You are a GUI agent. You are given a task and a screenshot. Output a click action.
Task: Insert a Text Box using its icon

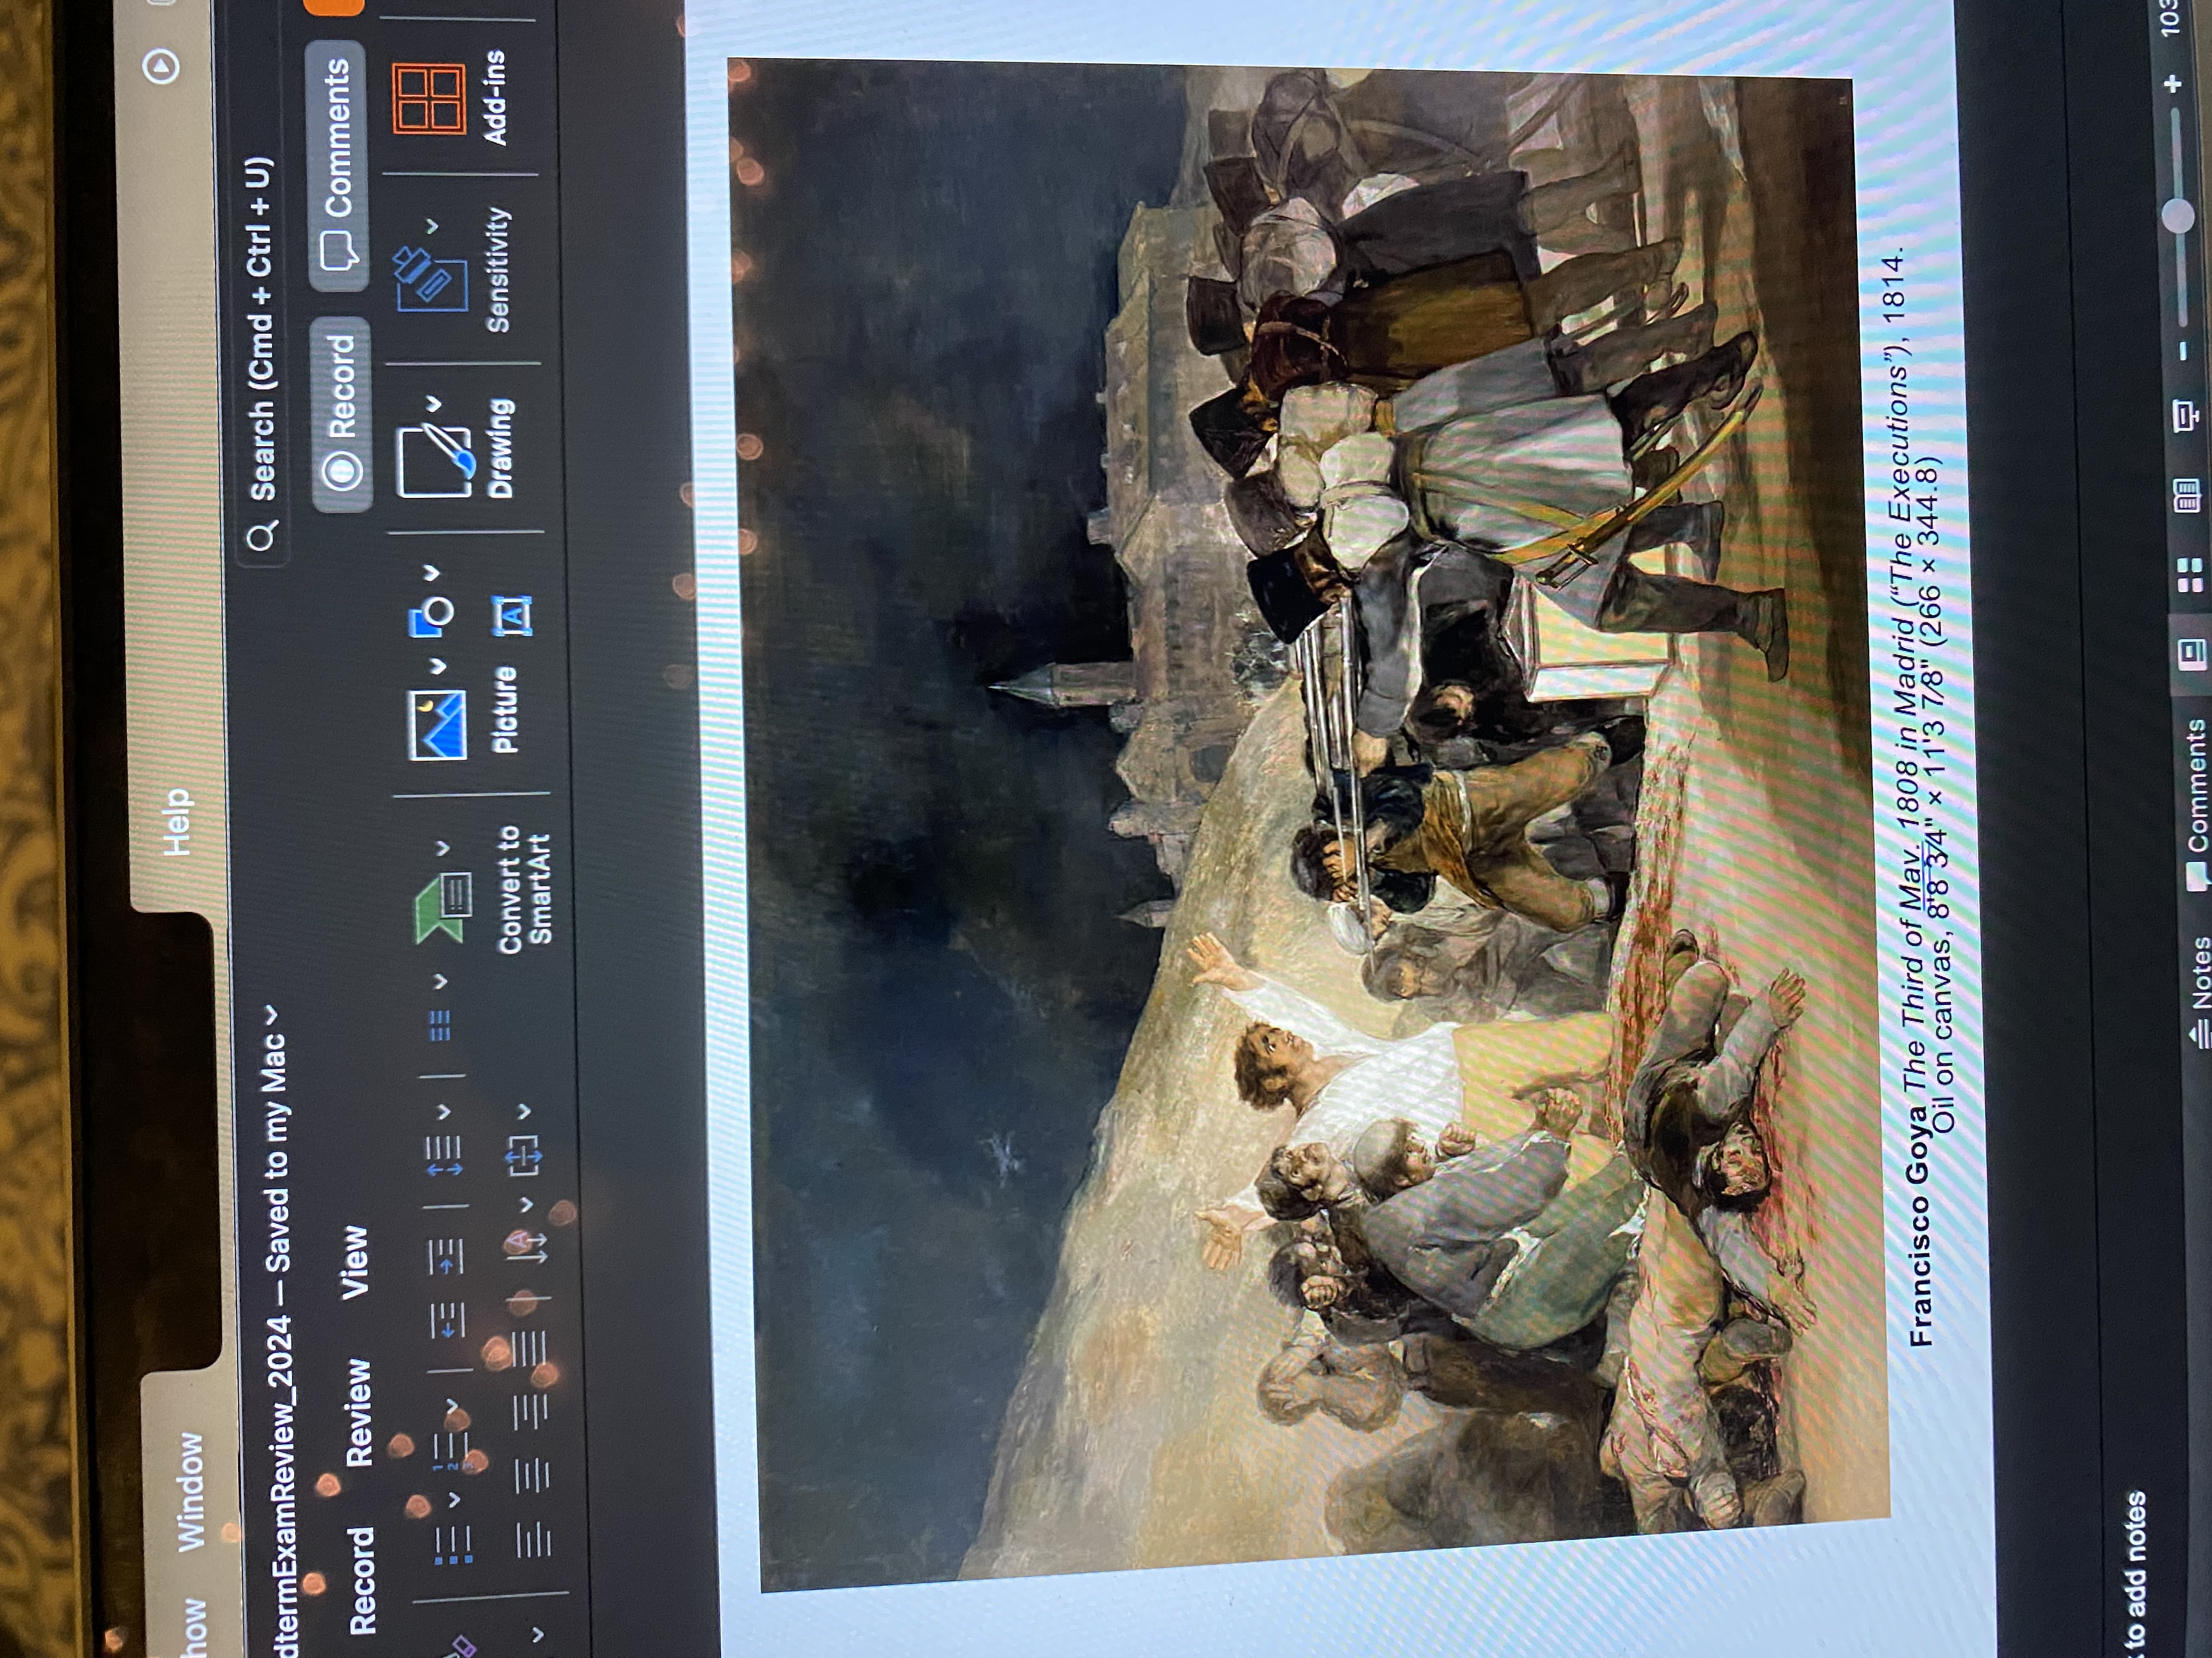(513, 616)
